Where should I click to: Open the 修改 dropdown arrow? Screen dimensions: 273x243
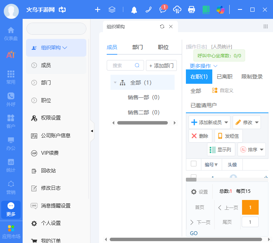(x=257, y=122)
